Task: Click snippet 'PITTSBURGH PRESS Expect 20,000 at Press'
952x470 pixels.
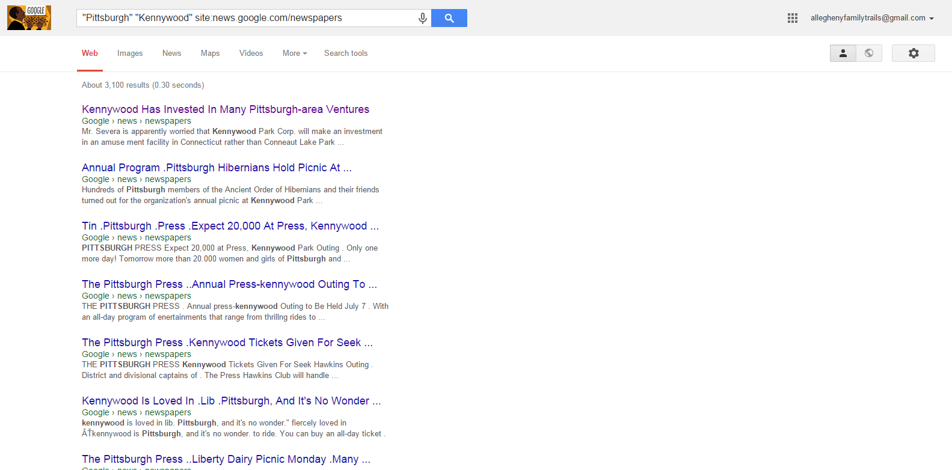Action: coord(230,254)
